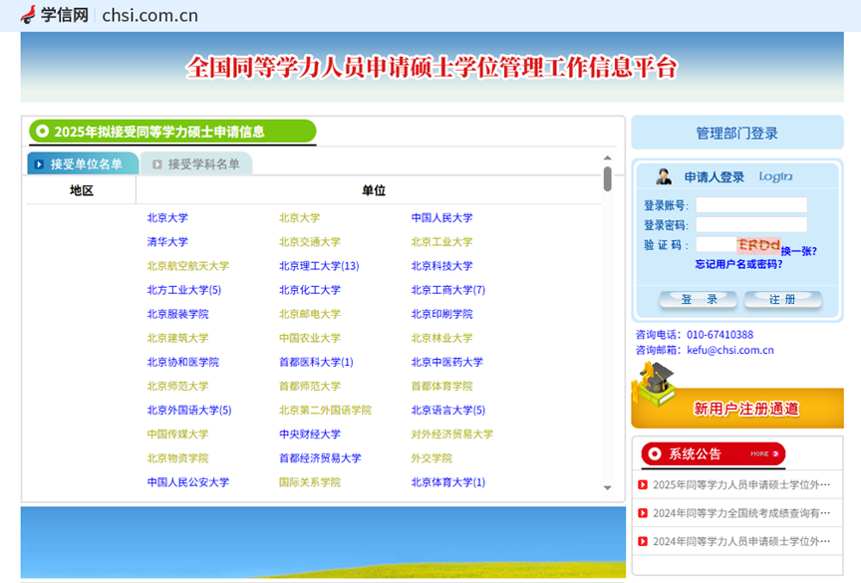Open the 中国人民大学 link
The height and width of the screenshot is (583, 861).
click(x=442, y=218)
